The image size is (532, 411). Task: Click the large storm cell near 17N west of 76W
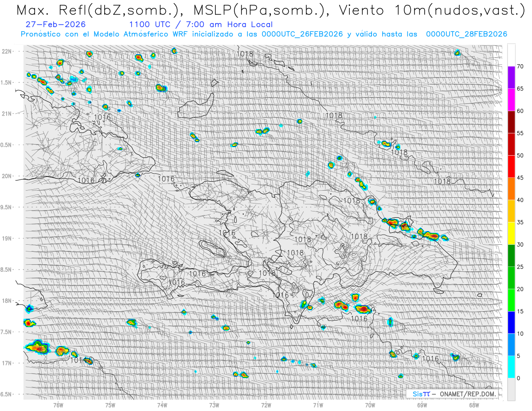click(37, 347)
